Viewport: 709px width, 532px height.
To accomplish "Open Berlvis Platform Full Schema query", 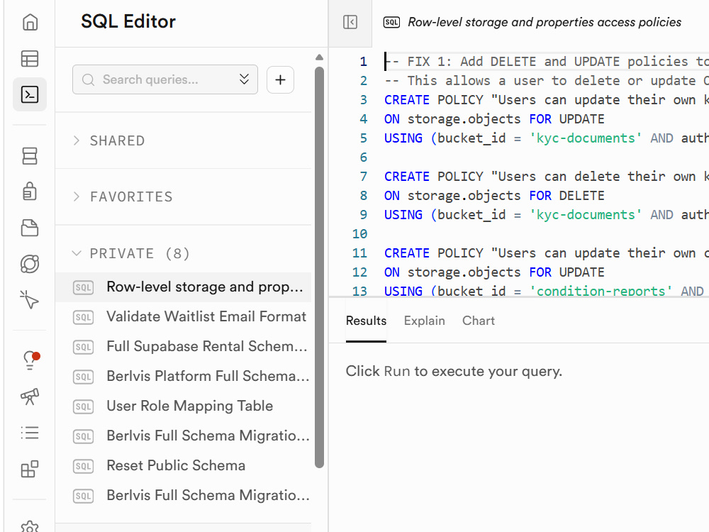I will pos(183,377).
